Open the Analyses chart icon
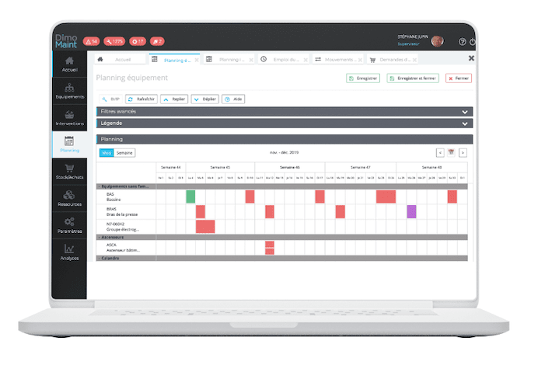The height and width of the screenshot is (365, 538). coord(70,252)
